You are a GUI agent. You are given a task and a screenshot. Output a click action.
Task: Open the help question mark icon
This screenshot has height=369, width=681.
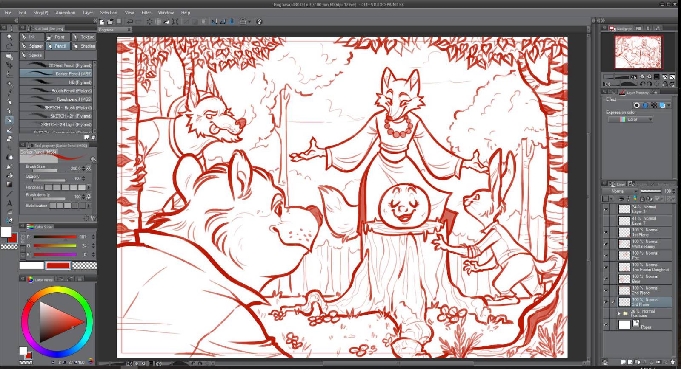click(259, 22)
